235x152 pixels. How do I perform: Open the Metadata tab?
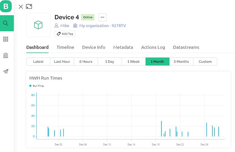pyautogui.click(x=123, y=47)
